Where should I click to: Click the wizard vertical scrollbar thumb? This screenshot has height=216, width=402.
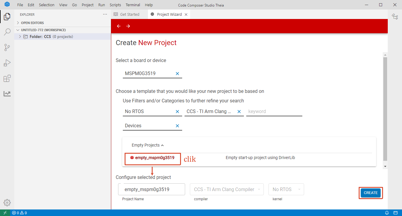pos(385,109)
